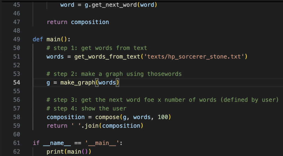Click line number 57 in the gutter

(x=17, y=109)
